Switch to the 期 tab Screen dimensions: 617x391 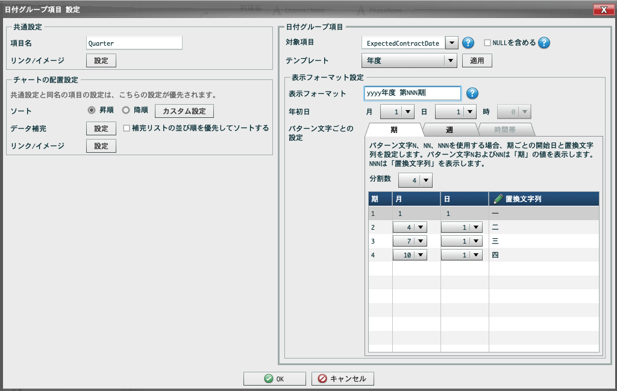394,130
